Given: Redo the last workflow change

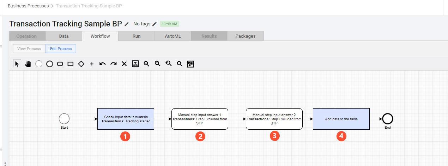Looking at the screenshot, I should 114,64.
